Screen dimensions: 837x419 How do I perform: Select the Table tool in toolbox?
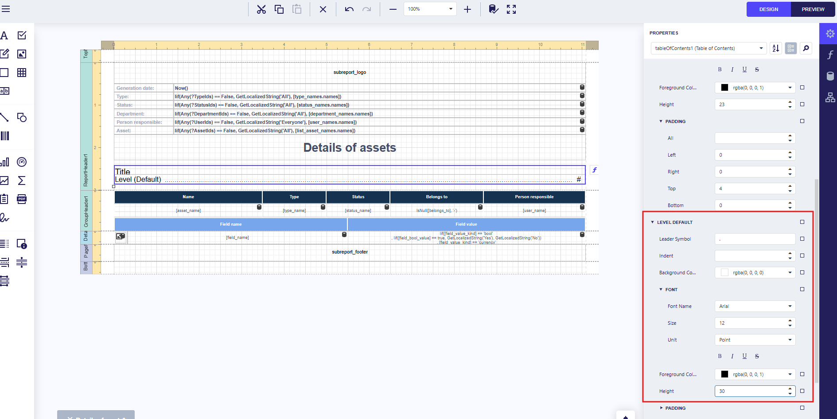[x=22, y=73]
